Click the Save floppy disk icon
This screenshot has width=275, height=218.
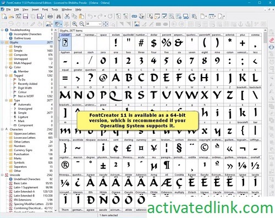(25, 17)
